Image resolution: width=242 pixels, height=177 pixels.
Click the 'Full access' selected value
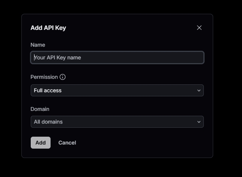pos(48,90)
